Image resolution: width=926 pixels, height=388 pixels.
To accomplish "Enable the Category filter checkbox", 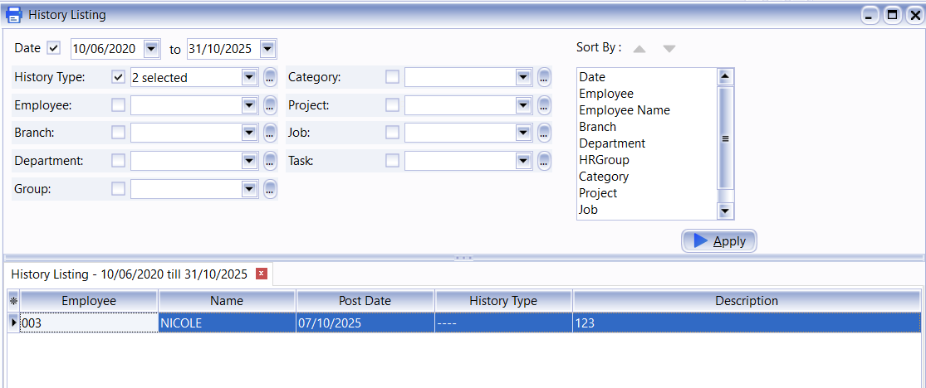I will pyautogui.click(x=392, y=77).
